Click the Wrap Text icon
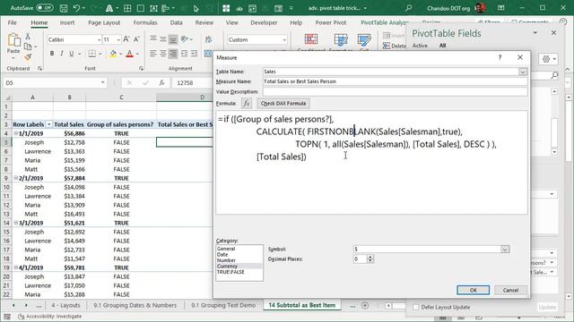The height and width of the screenshot is (322, 574). click(208, 39)
